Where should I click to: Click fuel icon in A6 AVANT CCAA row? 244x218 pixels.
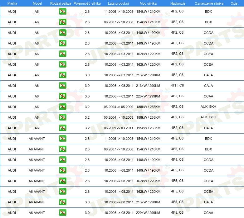tap(62, 213)
